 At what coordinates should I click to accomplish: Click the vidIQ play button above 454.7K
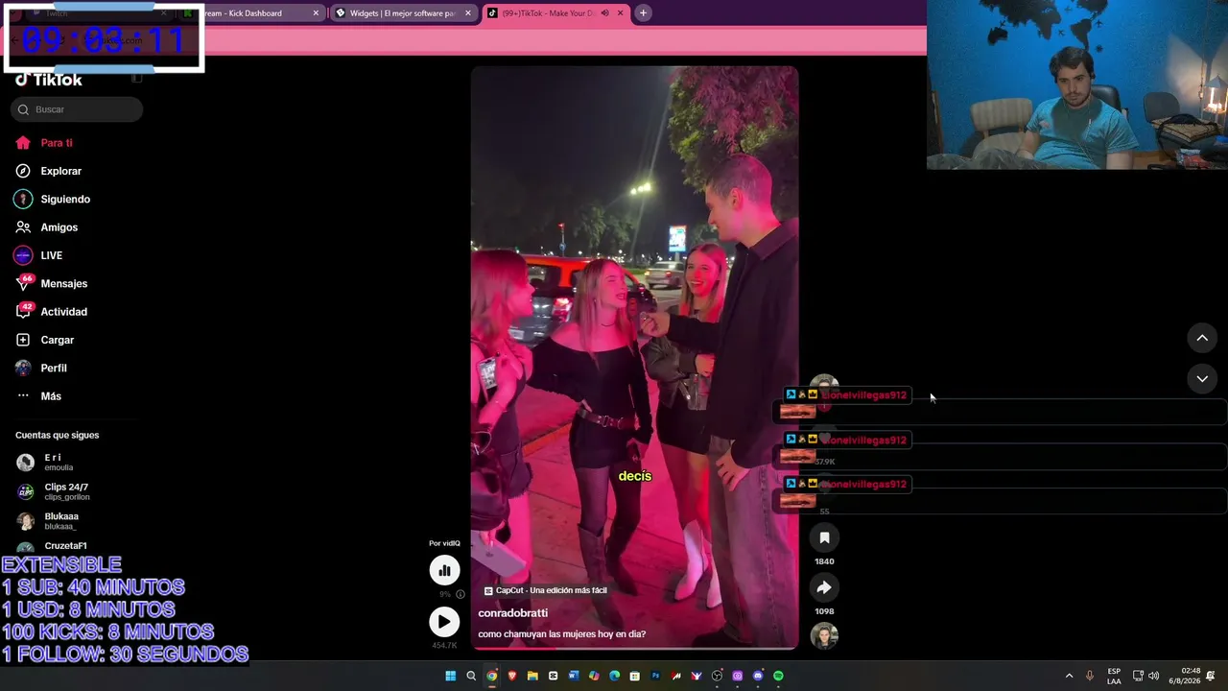coord(444,622)
